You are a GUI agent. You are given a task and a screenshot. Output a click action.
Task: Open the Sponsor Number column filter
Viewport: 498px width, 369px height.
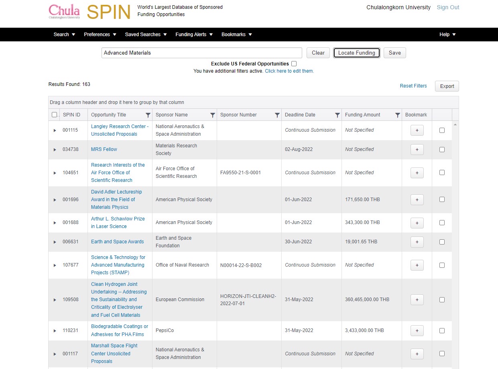[277, 115]
